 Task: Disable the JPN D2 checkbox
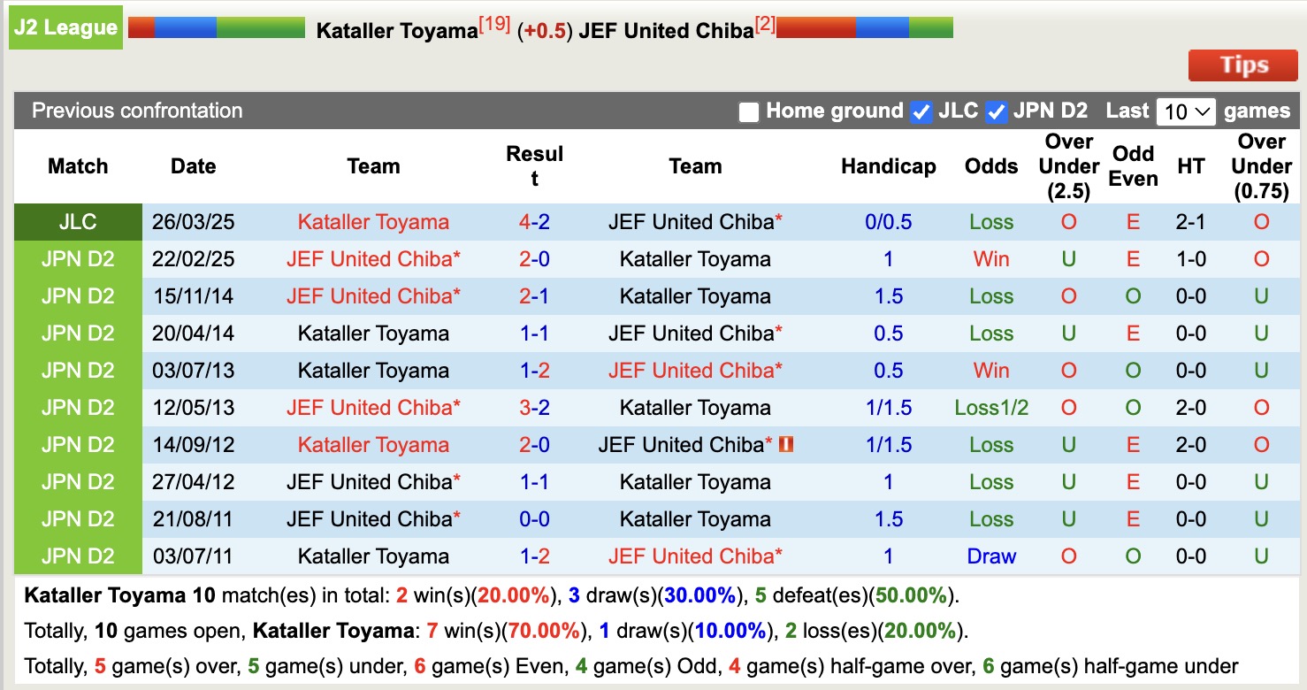996,111
